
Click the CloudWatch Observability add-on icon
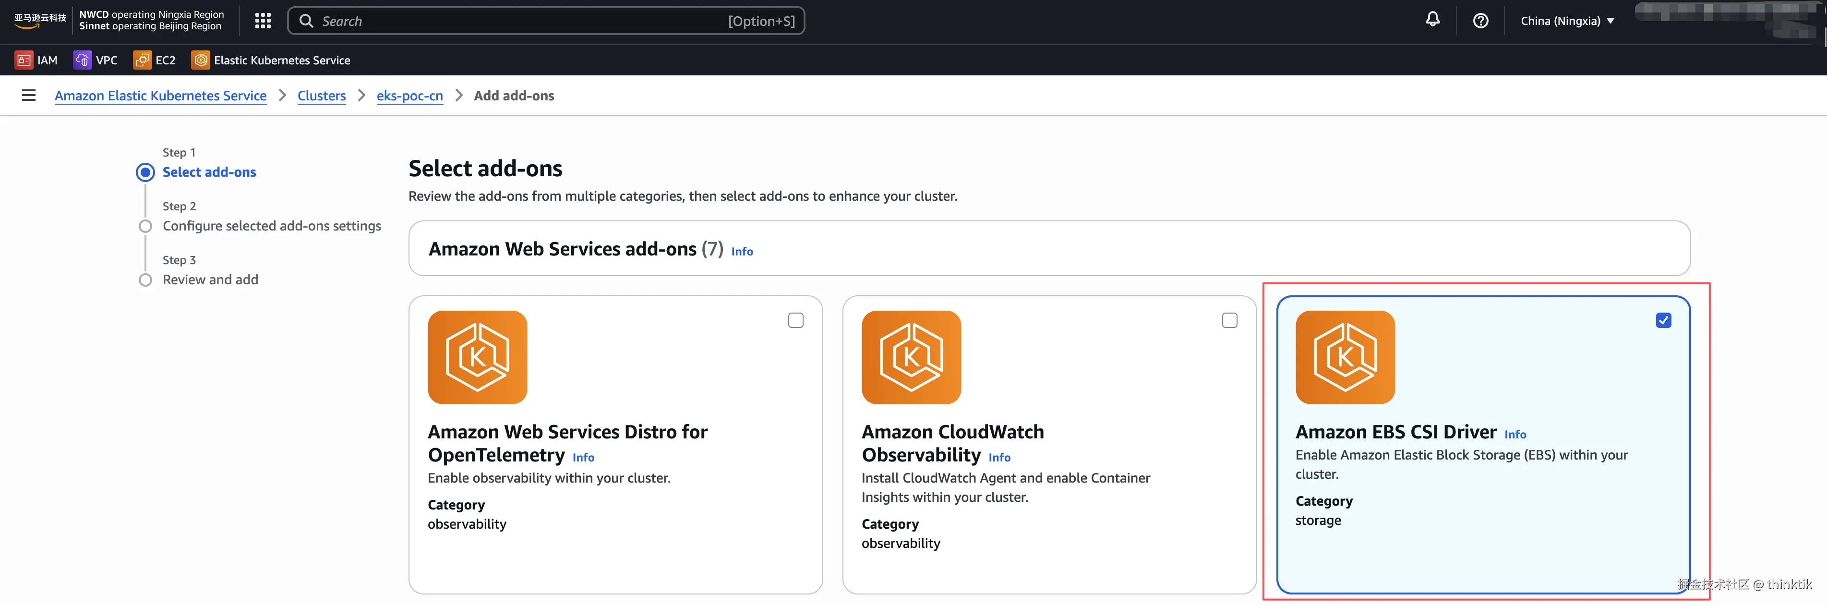tap(912, 357)
